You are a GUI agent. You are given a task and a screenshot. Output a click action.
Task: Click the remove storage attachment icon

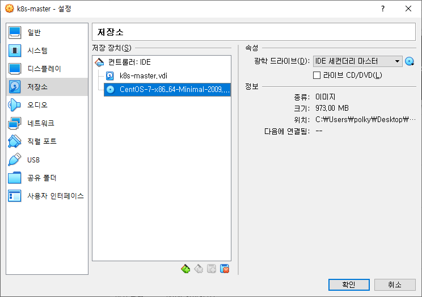point(225,269)
